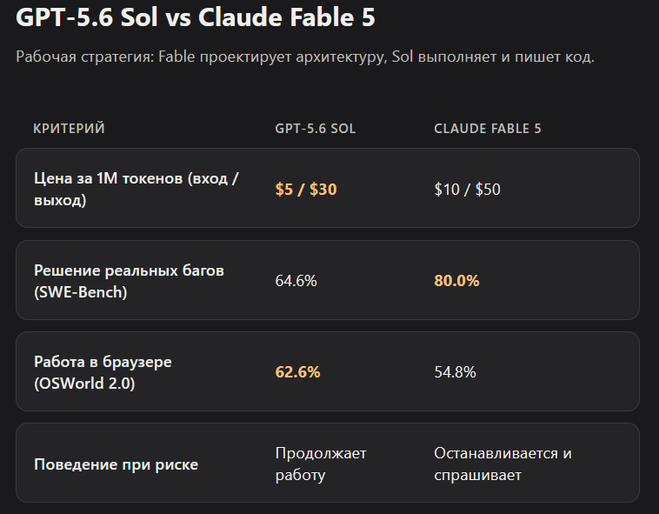The height and width of the screenshot is (514, 659).
Task: Click the highlighted 62.6% OSWorld score
Action: [x=297, y=372]
